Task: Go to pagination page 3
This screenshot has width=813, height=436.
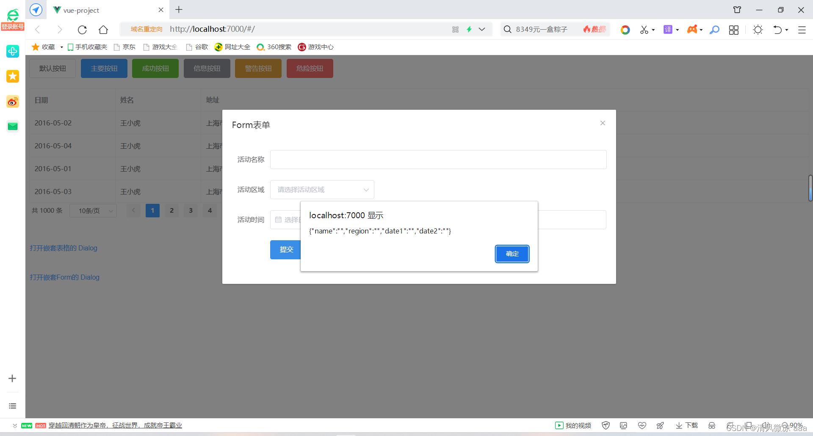Action: (x=191, y=211)
